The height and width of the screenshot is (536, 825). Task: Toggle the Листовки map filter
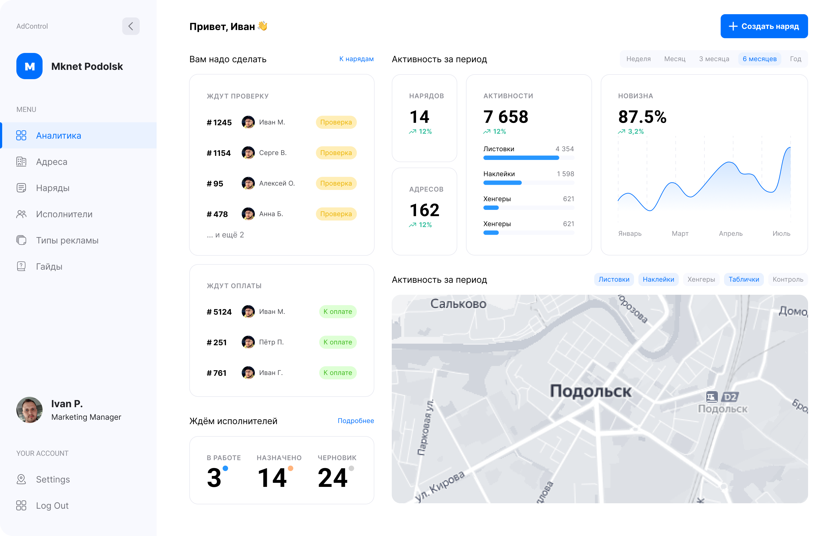coord(614,279)
